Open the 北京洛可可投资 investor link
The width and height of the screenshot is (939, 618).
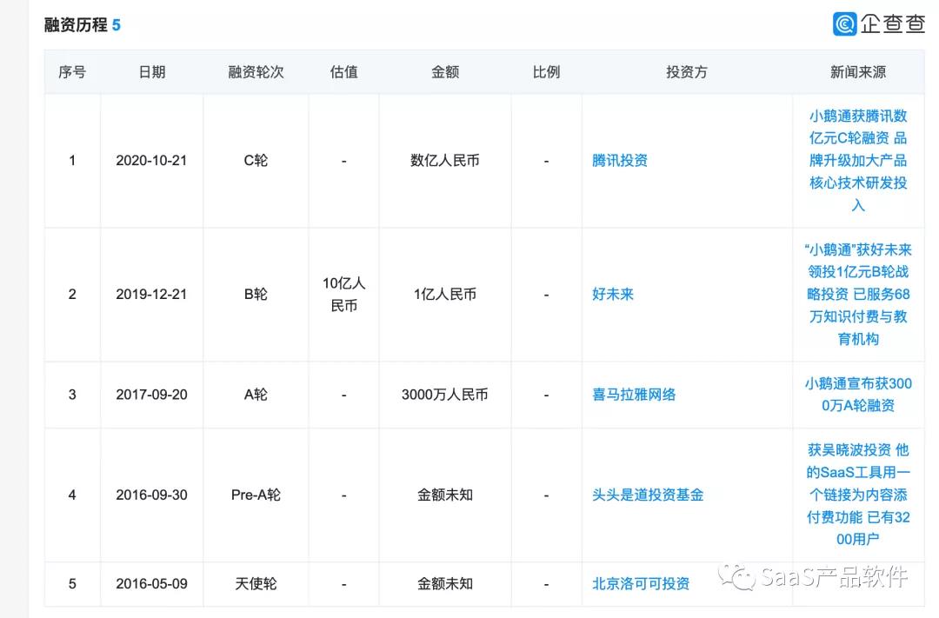pyautogui.click(x=640, y=584)
